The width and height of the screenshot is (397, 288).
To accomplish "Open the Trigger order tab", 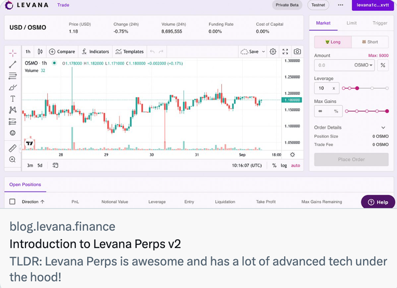I will pos(380,23).
